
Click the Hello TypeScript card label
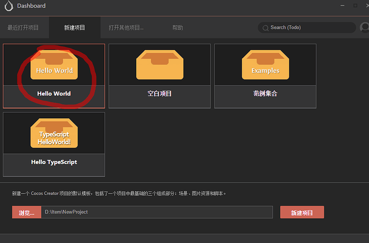pos(54,162)
